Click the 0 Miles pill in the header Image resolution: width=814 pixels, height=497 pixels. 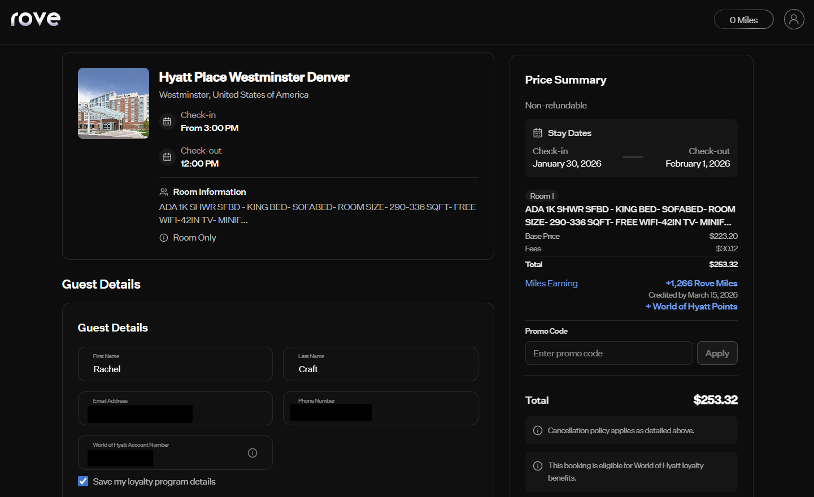(x=743, y=19)
